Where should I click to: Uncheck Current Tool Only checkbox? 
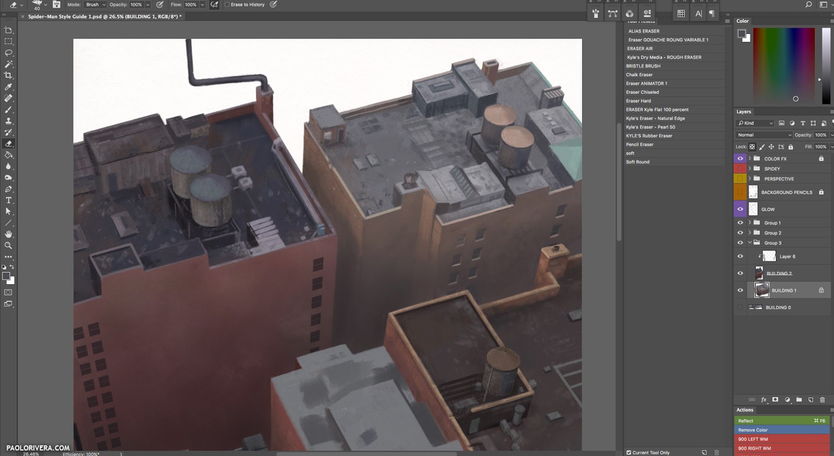tap(629, 452)
